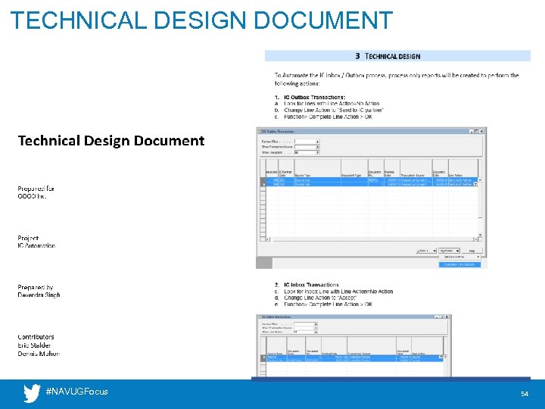The image size is (545, 409).
Task: Click the Line Action column header in Inbox grid
Action: coord(427,345)
